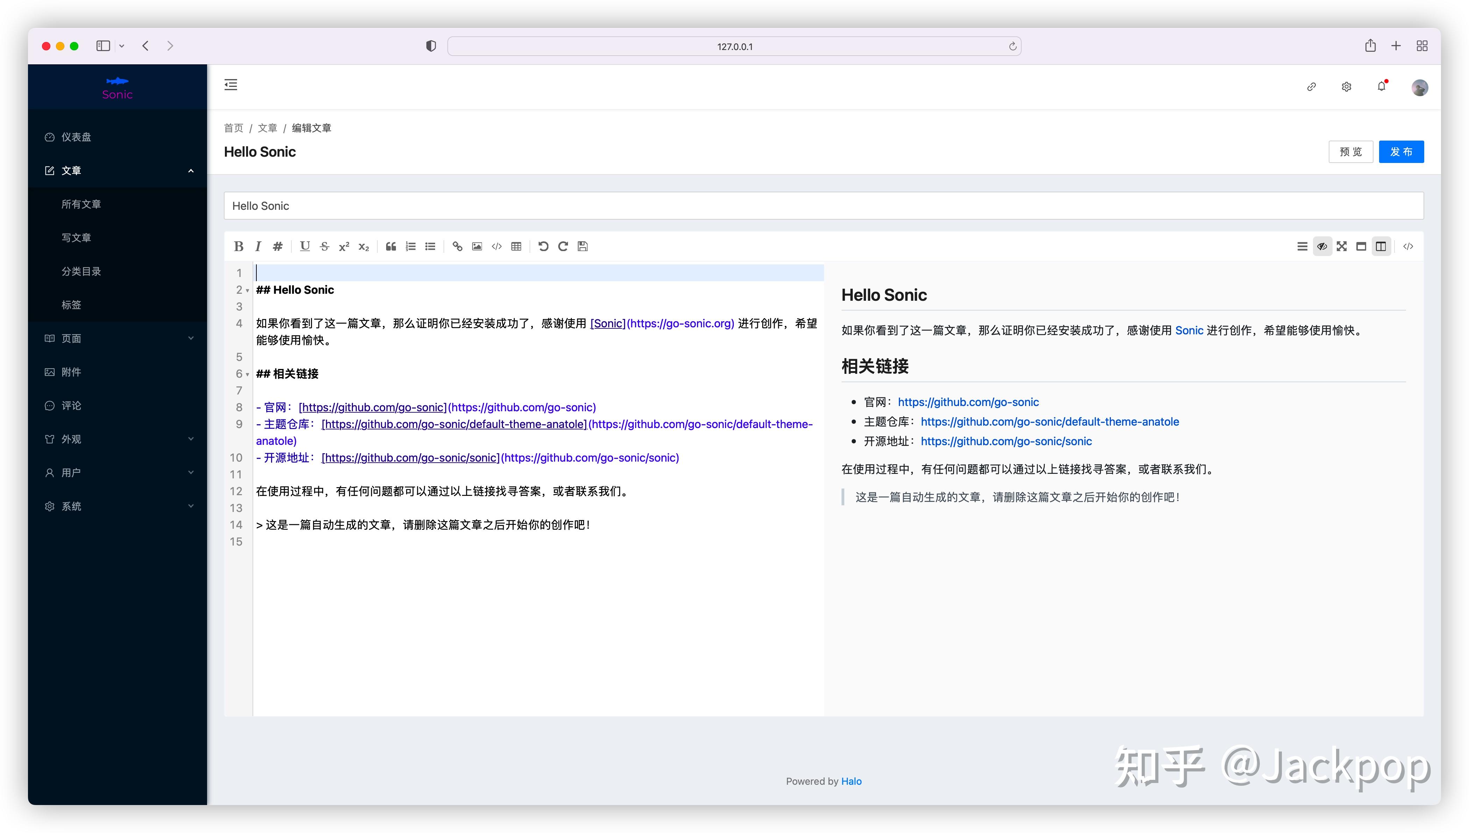Open the Halo link in the footer
The image size is (1469, 833).
851,781
